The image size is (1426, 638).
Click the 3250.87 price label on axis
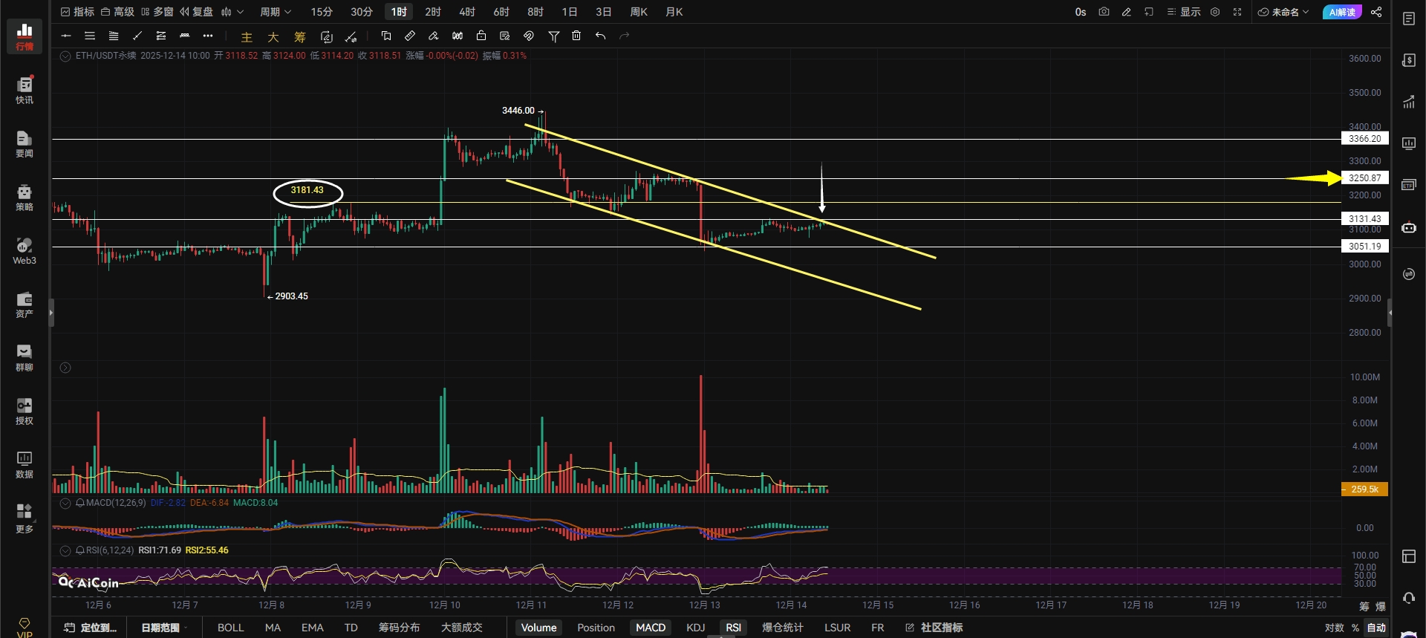click(1364, 178)
